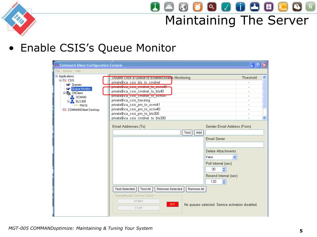Click the email addresses list box
The width and height of the screenshot is (317, 237).
point(158,160)
